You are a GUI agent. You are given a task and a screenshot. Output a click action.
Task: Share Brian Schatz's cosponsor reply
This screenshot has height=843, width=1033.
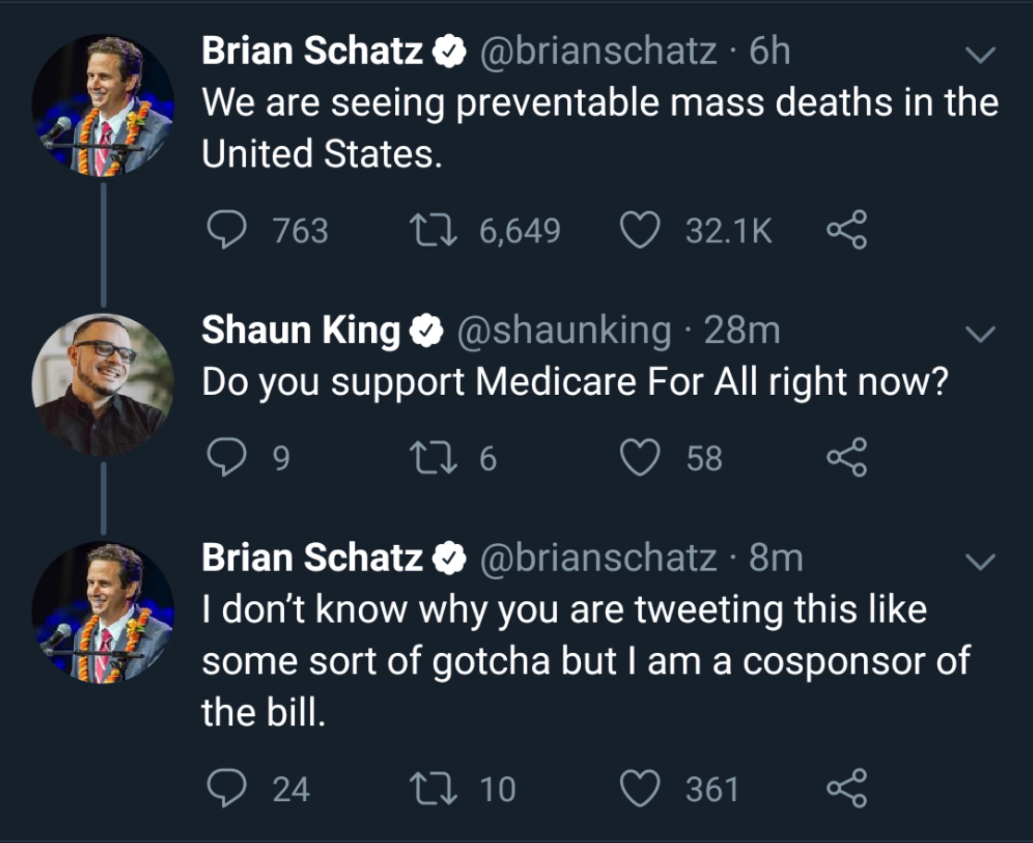(x=847, y=789)
